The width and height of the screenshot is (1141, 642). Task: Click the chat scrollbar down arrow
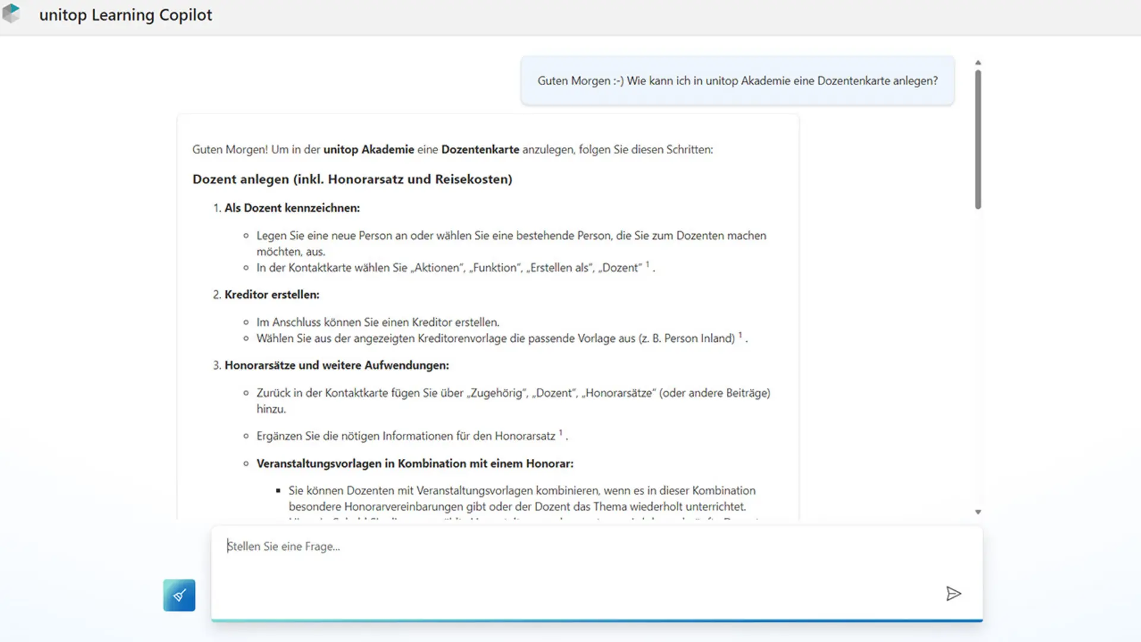[x=978, y=512]
